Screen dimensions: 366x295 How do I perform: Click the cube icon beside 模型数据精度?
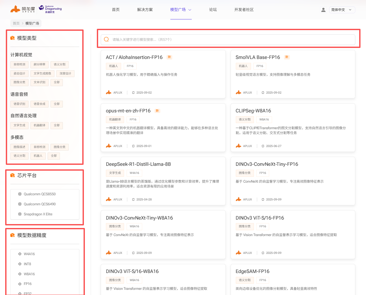pos(13,235)
